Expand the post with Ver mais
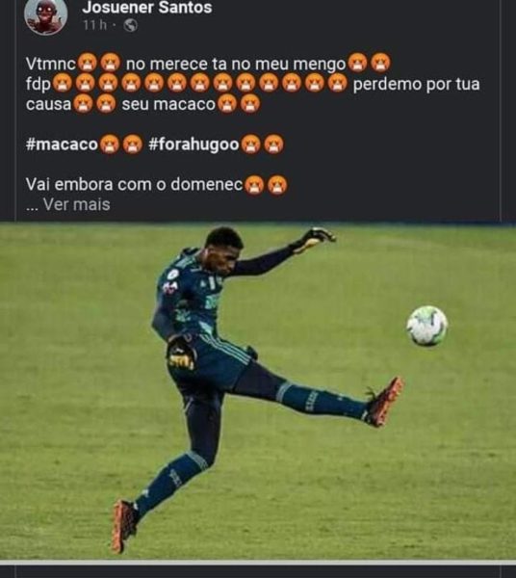516x578 pixels. (76, 204)
